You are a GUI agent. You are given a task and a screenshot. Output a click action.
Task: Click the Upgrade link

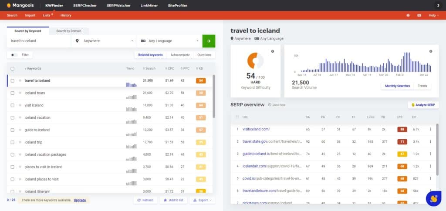click(80, 200)
